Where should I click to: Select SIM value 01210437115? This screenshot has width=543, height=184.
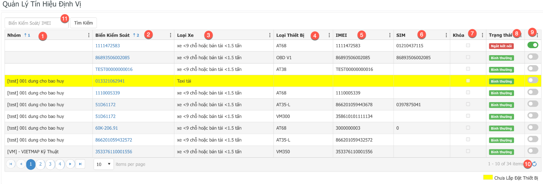(x=410, y=46)
